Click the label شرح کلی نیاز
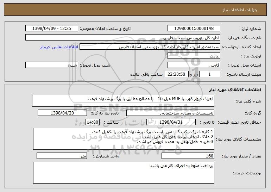271x192 pixels. 248,101
